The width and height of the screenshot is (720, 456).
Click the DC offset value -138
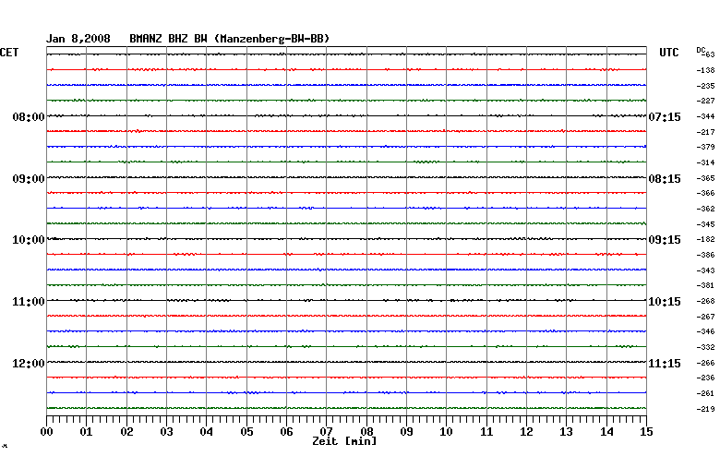(x=706, y=70)
